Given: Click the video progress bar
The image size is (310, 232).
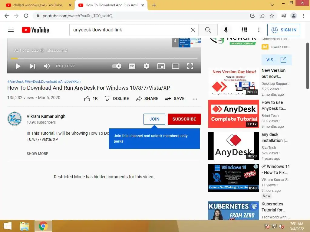Looking at the screenshot, I should pyautogui.click(x=104, y=58).
